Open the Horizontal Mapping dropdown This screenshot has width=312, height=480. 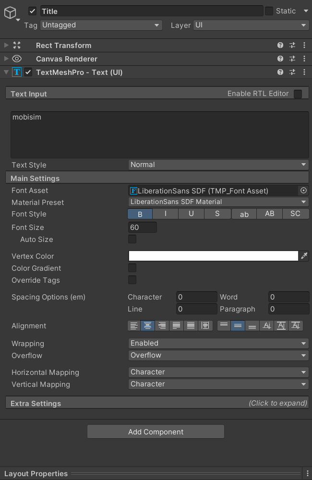coord(218,372)
